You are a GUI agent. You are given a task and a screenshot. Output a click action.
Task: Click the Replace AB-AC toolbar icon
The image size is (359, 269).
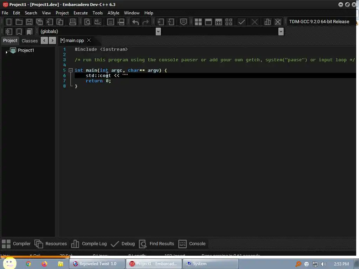click(x=97, y=22)
